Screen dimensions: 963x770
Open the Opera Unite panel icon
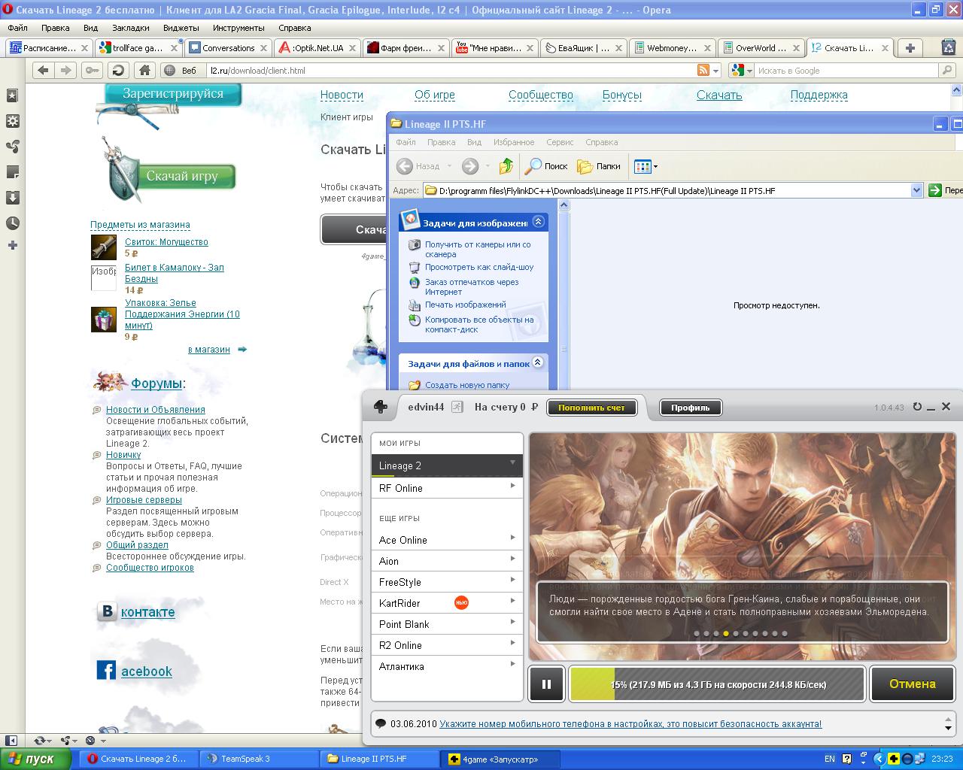(x=12, y=147)
